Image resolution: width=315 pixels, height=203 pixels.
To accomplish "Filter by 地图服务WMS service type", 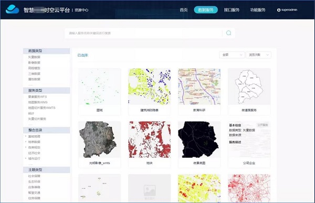I will (x=38, y=102).
